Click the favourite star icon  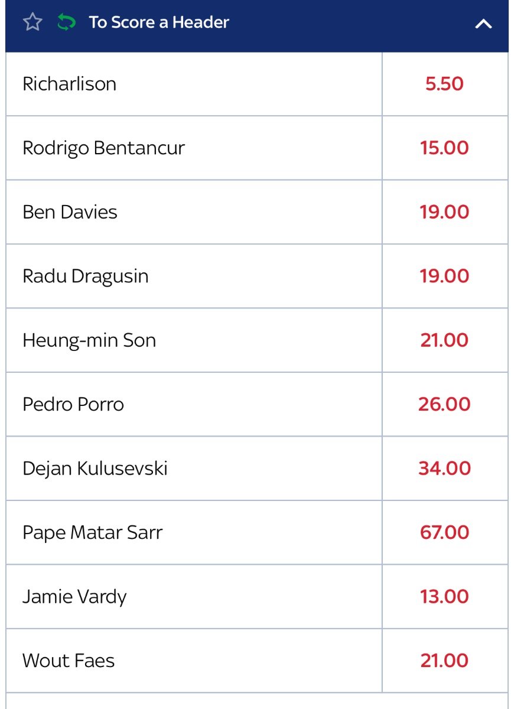point(32,22)
